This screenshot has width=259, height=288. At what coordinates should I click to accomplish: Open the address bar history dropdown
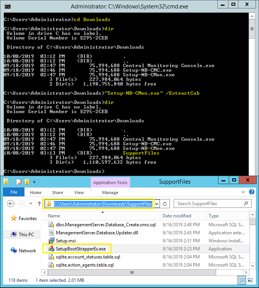(157, 204)
